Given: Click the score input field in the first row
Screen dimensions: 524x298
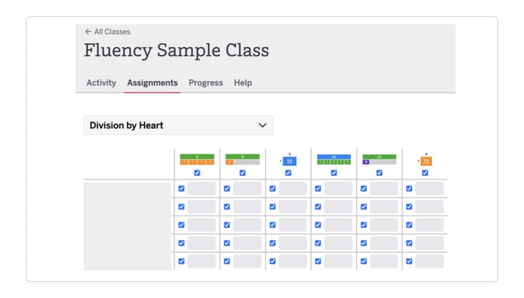Looking at the screenshot, I should (x=203, y=188).
